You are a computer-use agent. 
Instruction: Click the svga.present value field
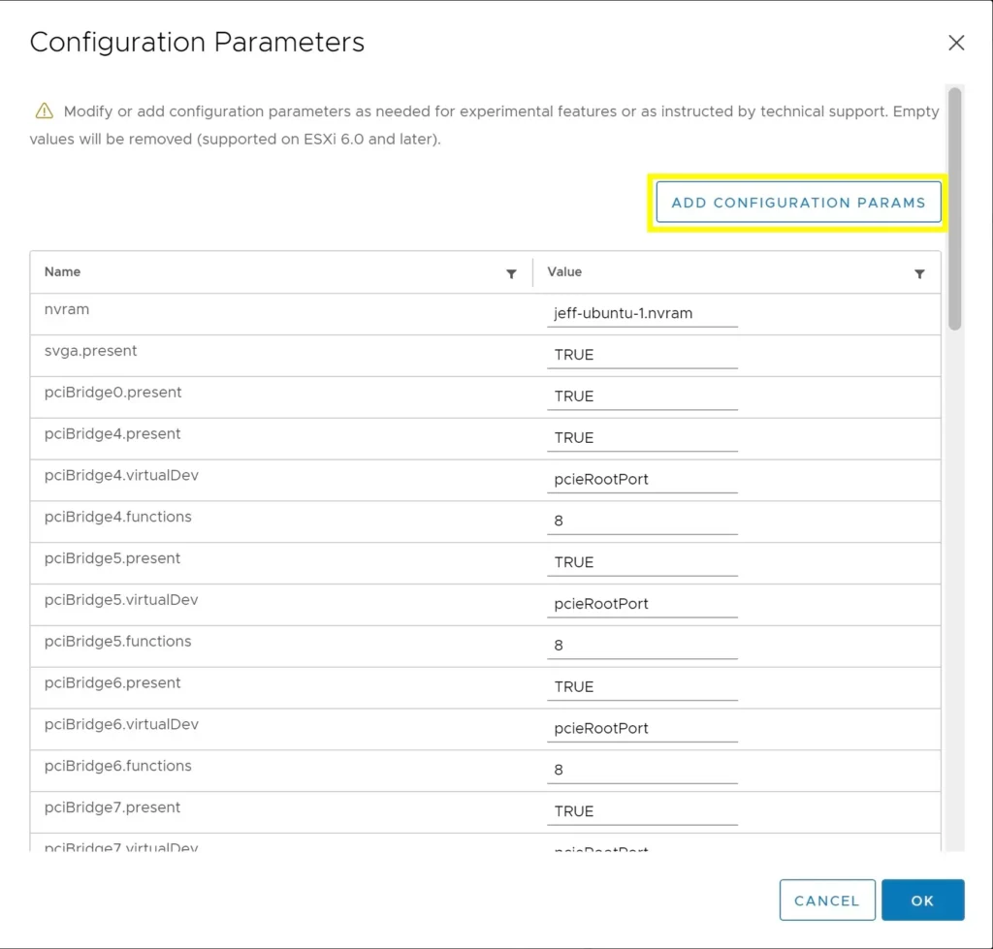click(642, 354)
